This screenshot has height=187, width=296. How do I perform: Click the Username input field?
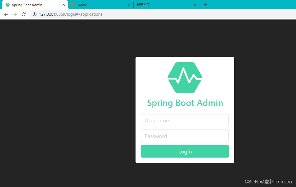[x=185, y=120]
